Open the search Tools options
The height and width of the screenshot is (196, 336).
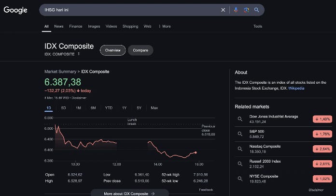tap(258, 26)
